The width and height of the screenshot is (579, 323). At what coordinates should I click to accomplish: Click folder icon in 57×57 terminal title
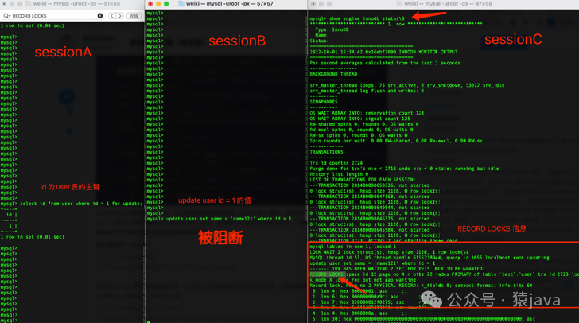(x=181, y=4)
